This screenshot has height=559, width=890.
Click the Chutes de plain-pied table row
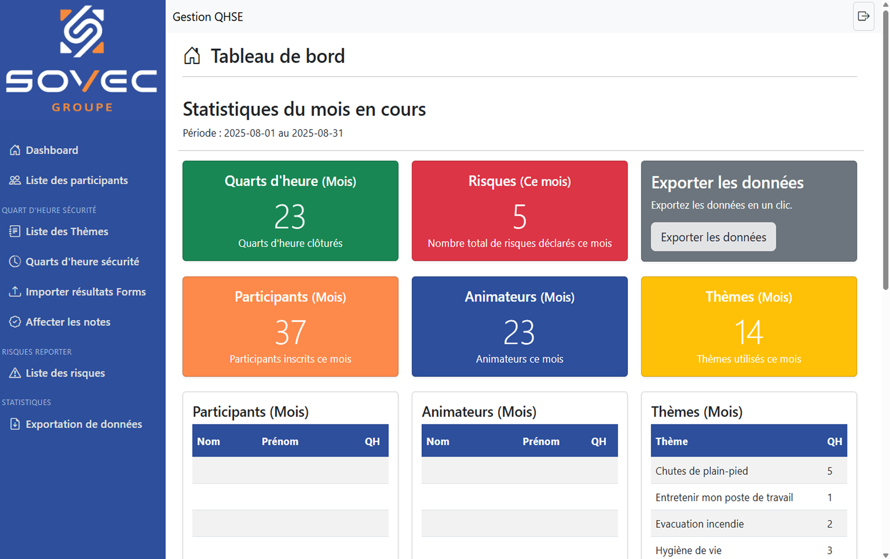748,471
